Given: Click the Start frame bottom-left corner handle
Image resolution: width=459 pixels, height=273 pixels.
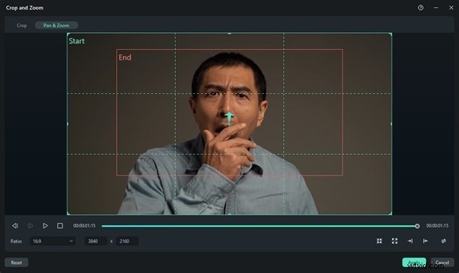Looking at the screenshot, I should [x=68, y=214].
